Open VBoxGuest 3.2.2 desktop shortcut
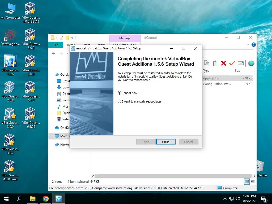The width and height of the screenshot is (272, 204). (x=10, y=144)
